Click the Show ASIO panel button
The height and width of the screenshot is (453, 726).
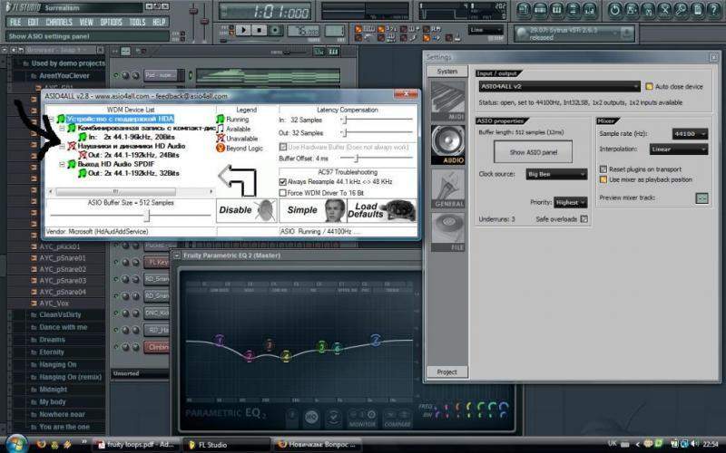click(x=533, y=151)
